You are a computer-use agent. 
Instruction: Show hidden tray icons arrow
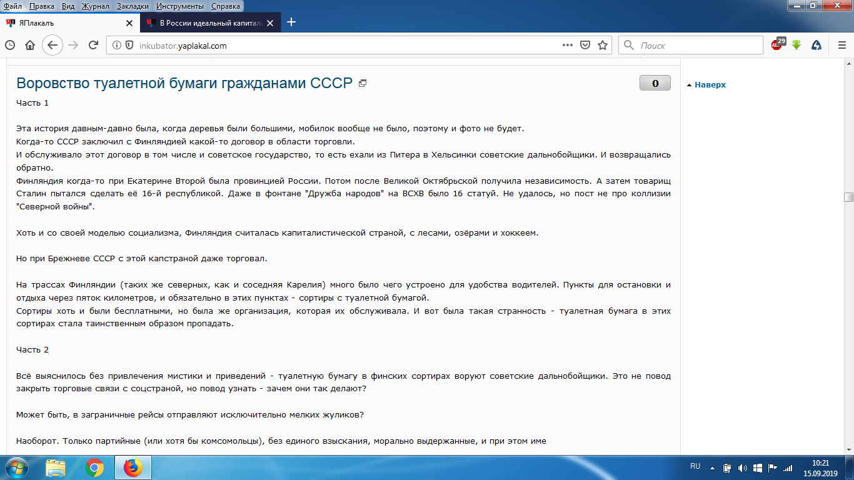click(x=713, y=467)
